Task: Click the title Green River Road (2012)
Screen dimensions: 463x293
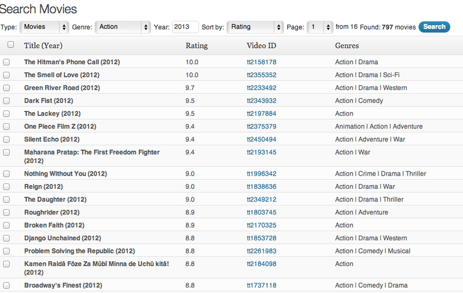Action: click(62, 88)
